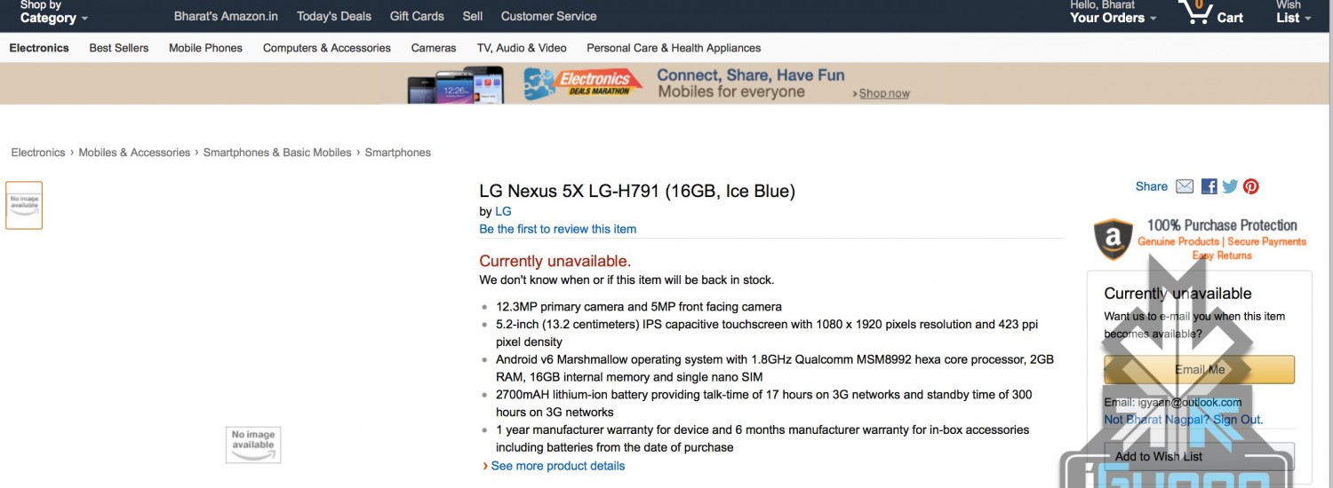Share product via email envelope icon
Image resolution: width=1333 pixels, height=488 pixels.
click(x=1185, y=186)
